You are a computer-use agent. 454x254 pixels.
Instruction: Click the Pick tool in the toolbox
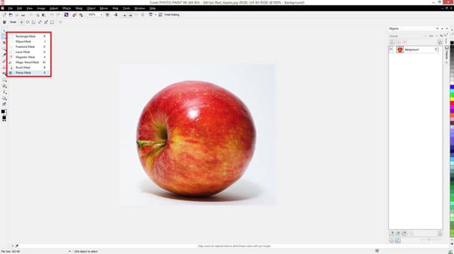(4, 30)
